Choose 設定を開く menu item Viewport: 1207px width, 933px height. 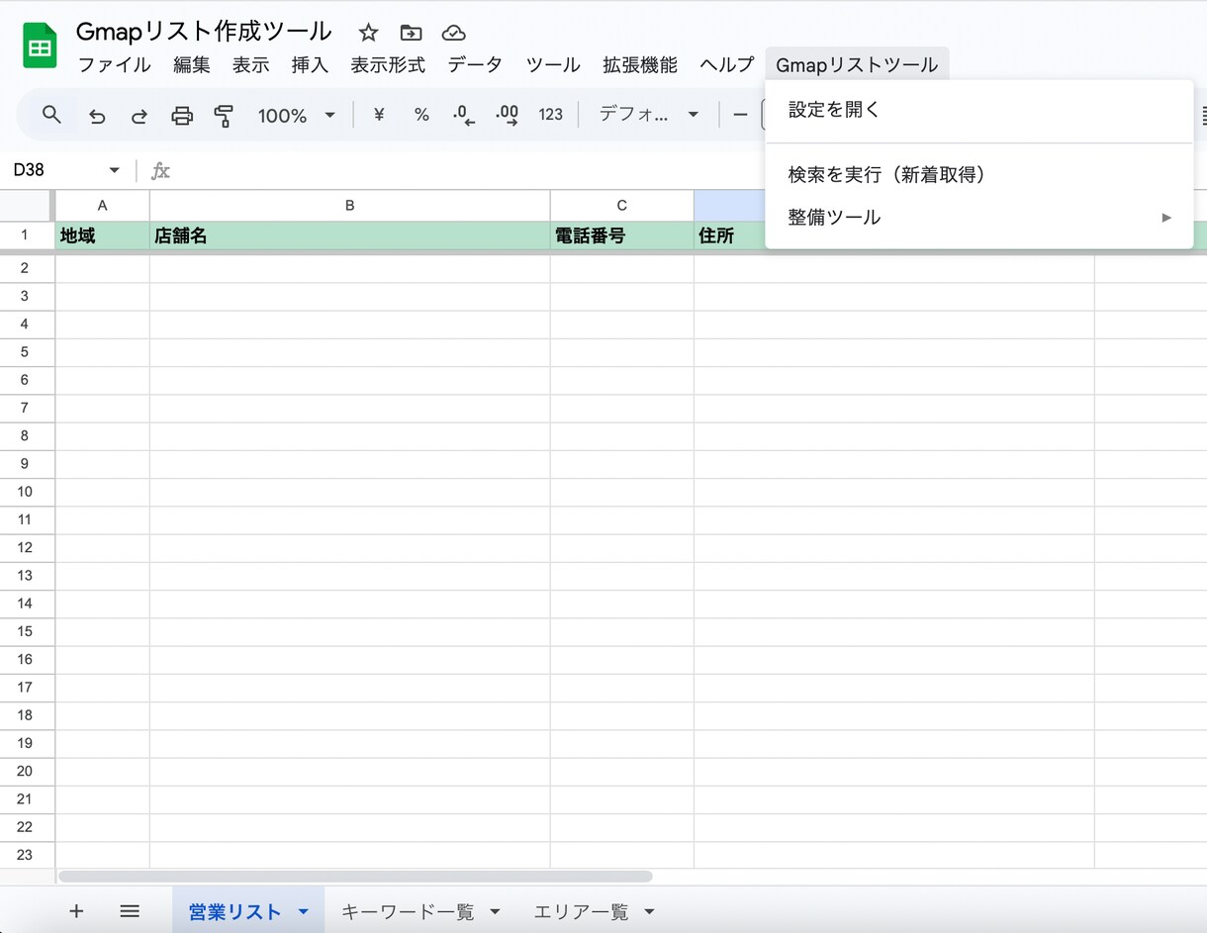click(979, 110)
